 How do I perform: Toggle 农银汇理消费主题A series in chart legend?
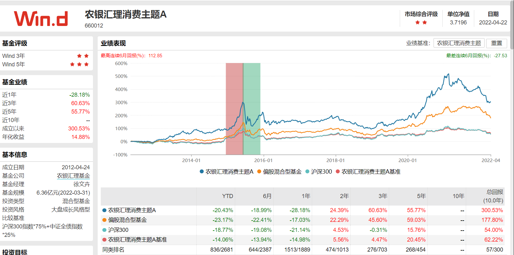[x=226, y=172]
